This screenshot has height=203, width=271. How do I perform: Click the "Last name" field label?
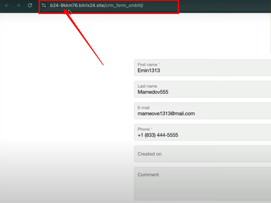coord(147,86)
